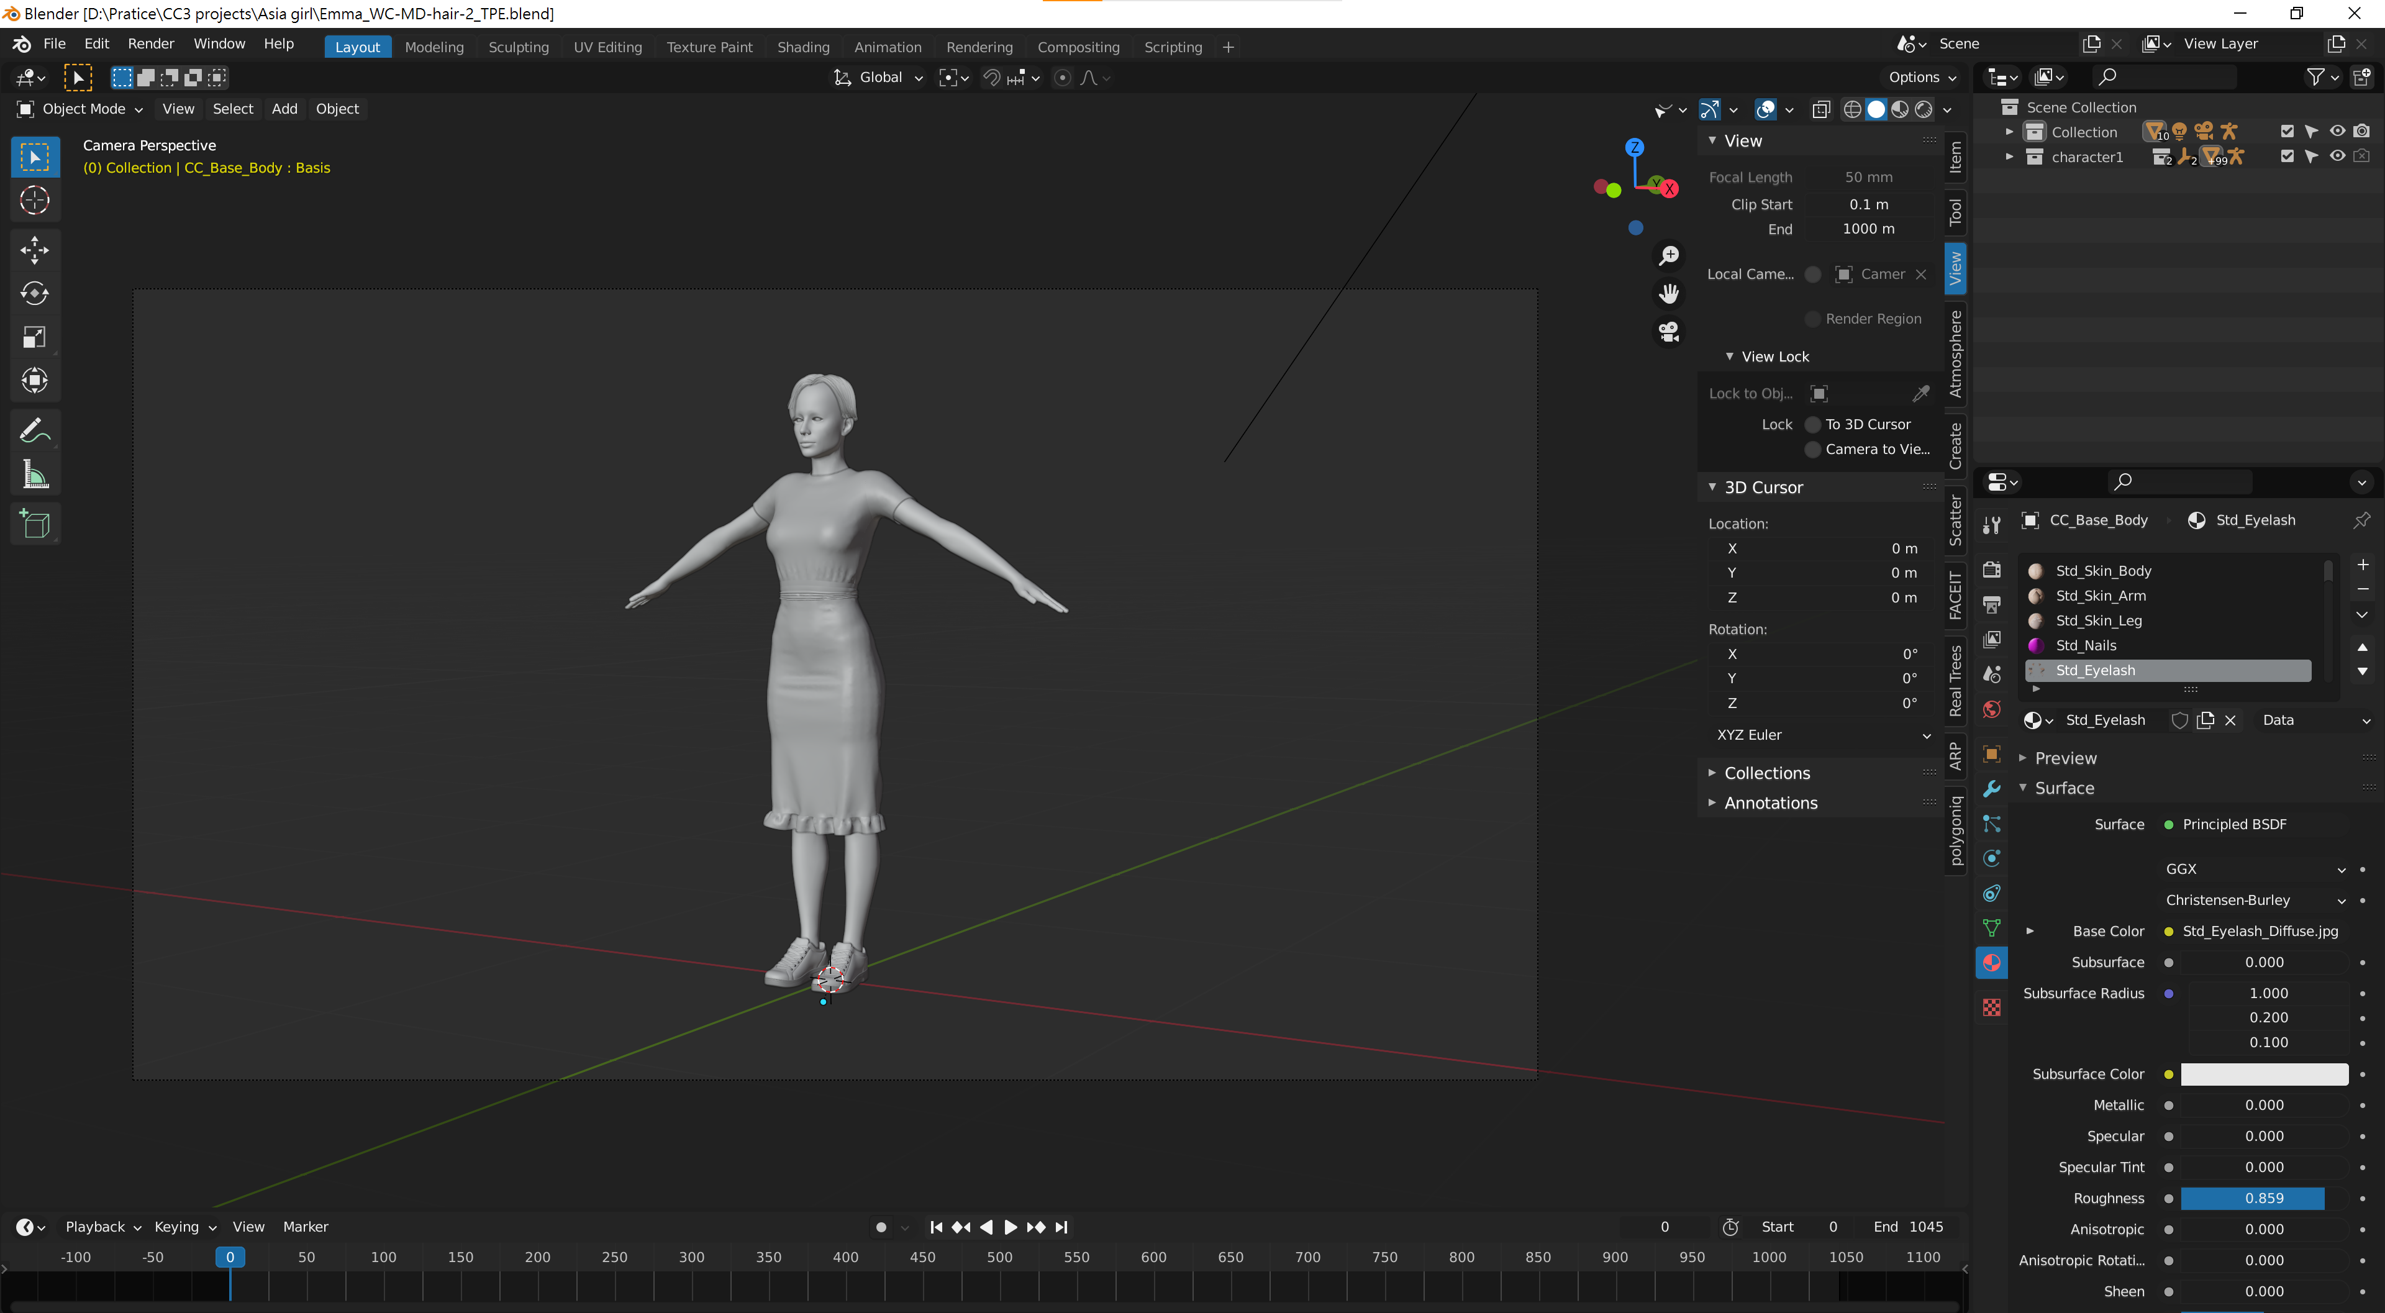
Task: Click the Scale tool icon
Action: point(35,337)
